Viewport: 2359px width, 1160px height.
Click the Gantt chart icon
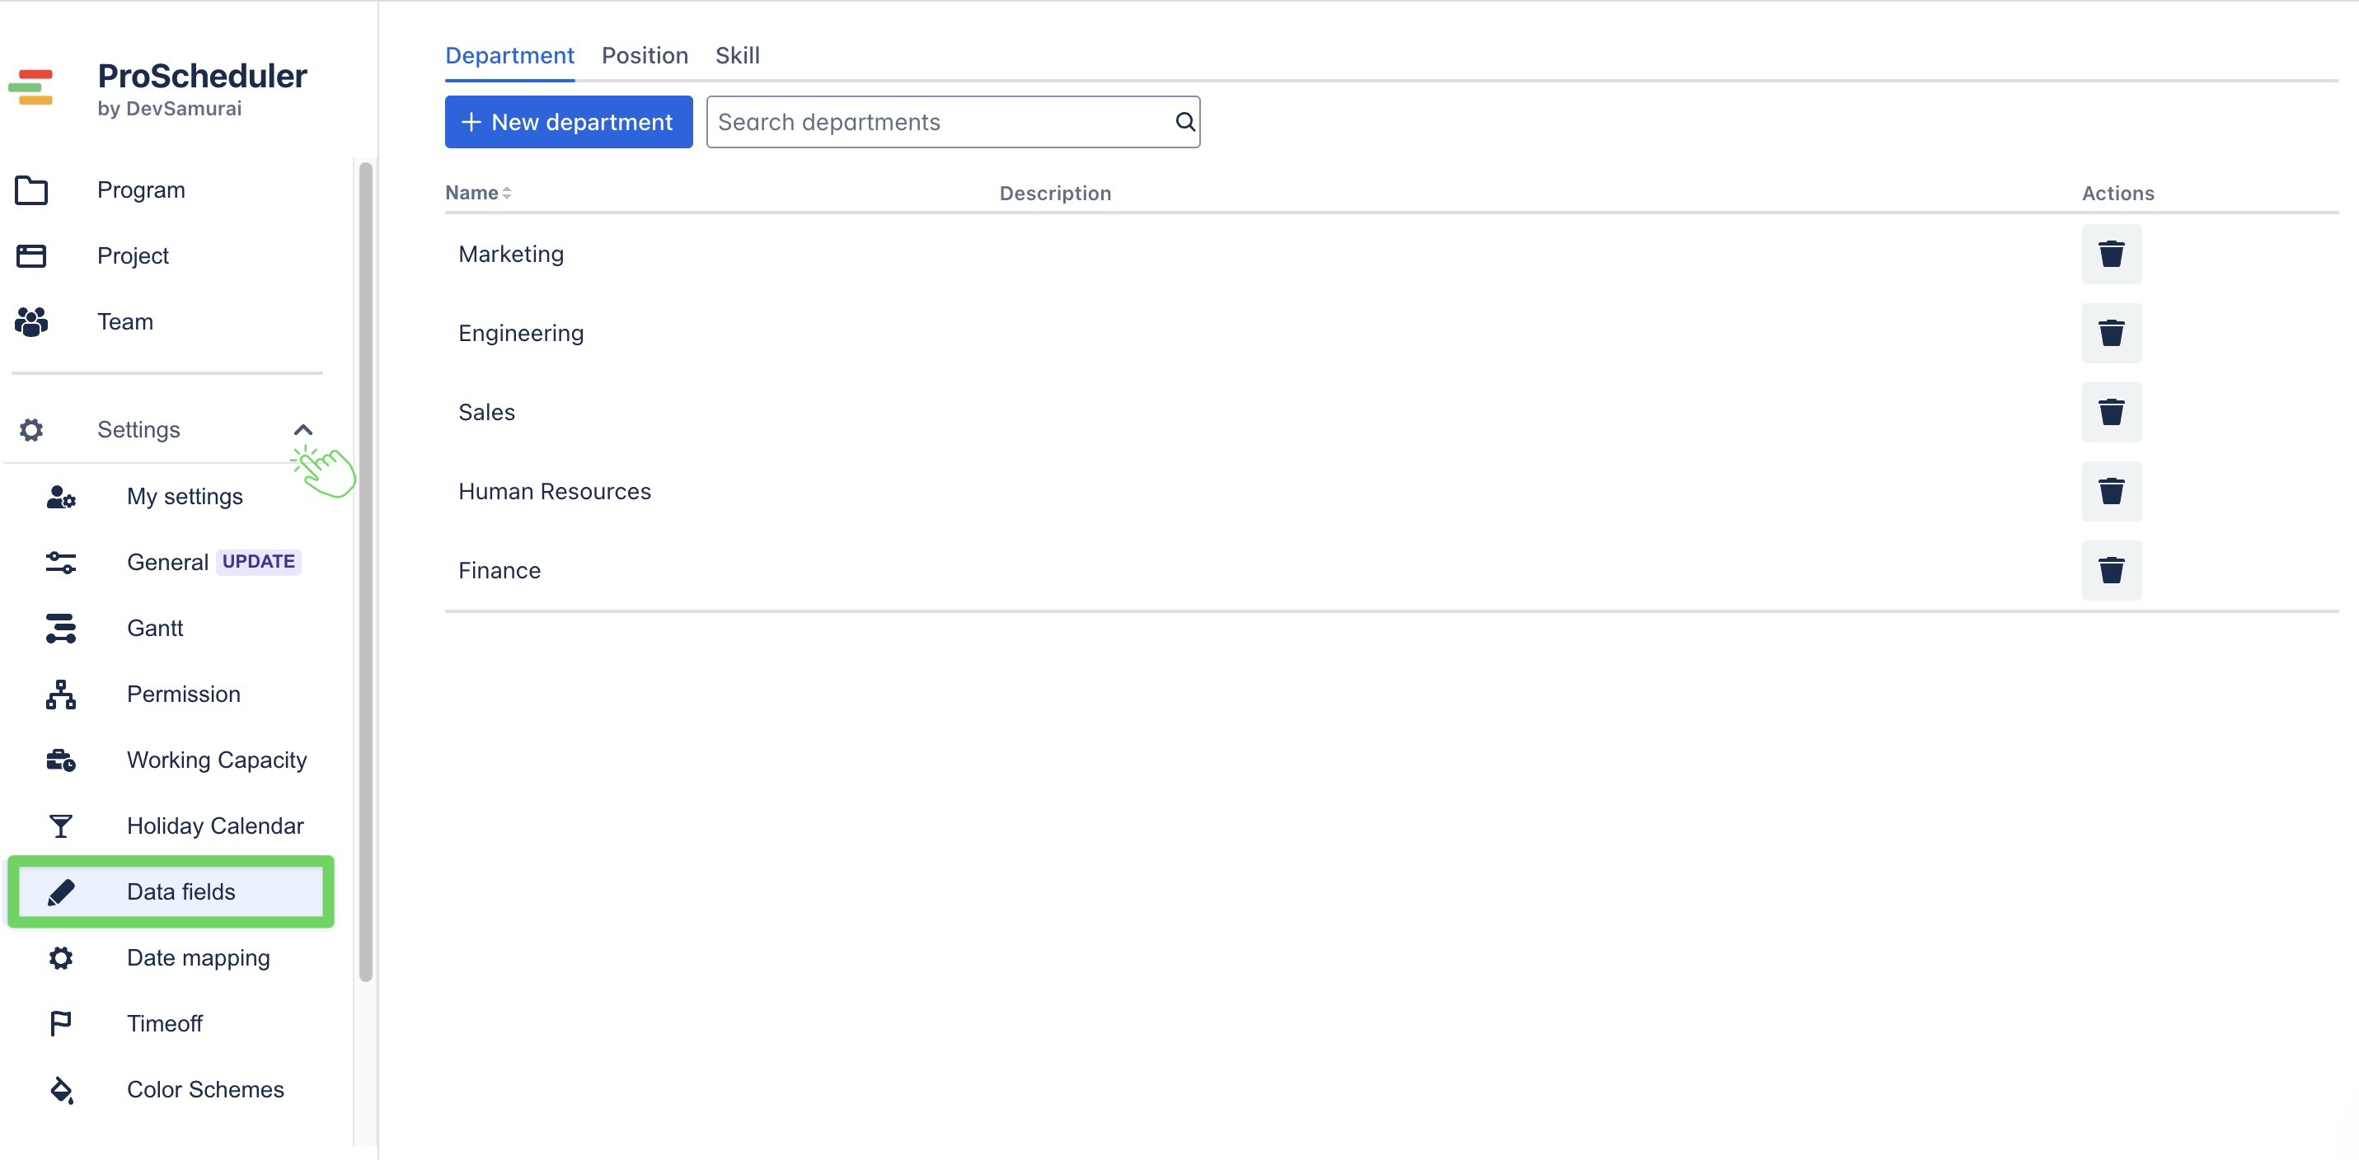click(60, 628)
